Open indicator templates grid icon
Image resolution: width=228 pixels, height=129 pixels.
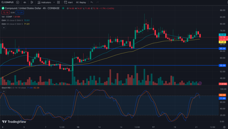59,2
